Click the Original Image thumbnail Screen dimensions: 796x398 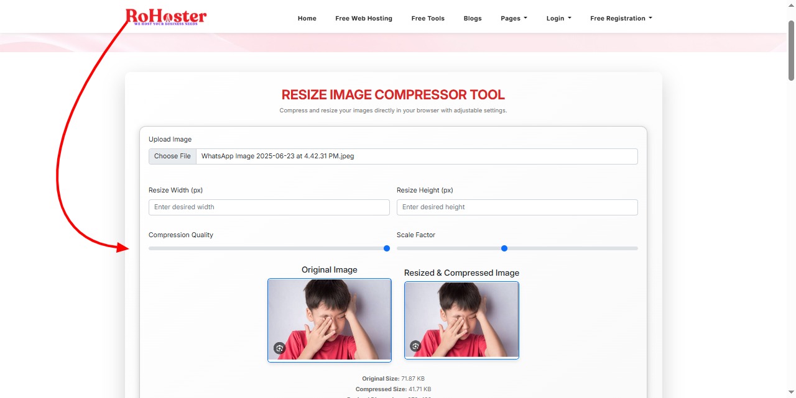click(330, 320)
